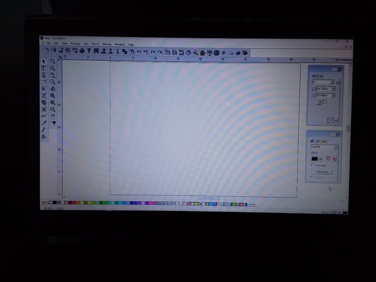Image resolution: width=376 pixels, height=282 pixels.
Task: Open the Help menu
Action: click(131, 45)
